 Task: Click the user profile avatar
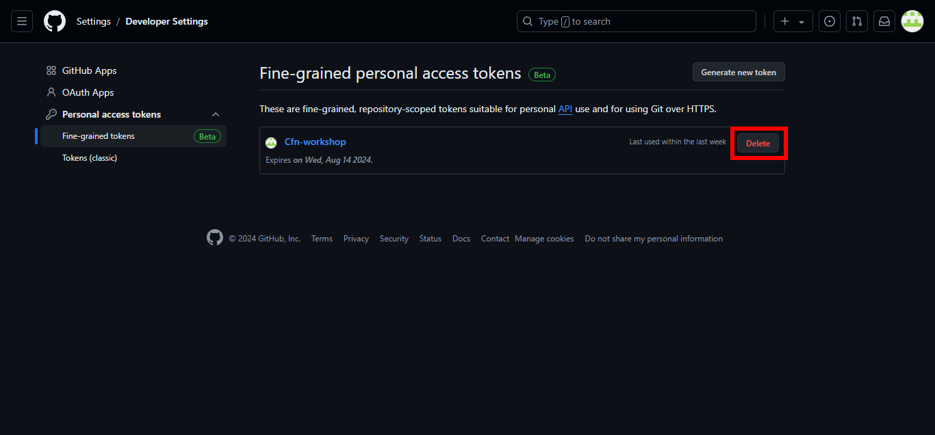coord(912,21)
